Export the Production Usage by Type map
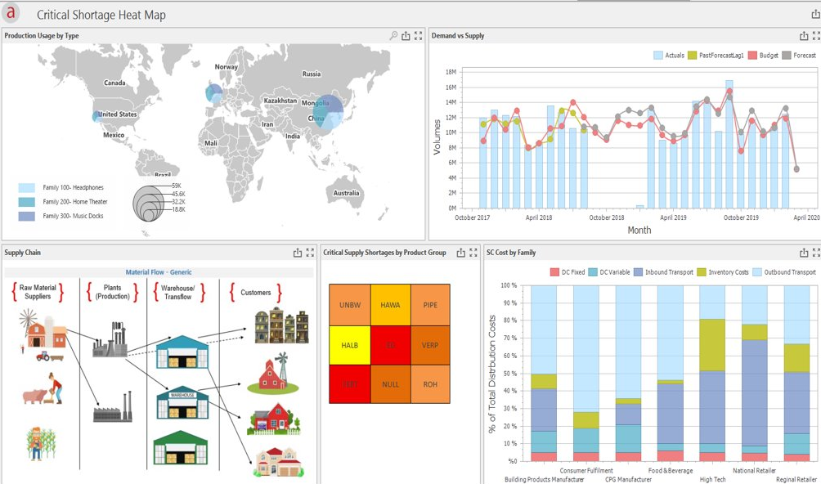Image resolution: width=821 pixels, height=484 pixels. coord(406,36)
